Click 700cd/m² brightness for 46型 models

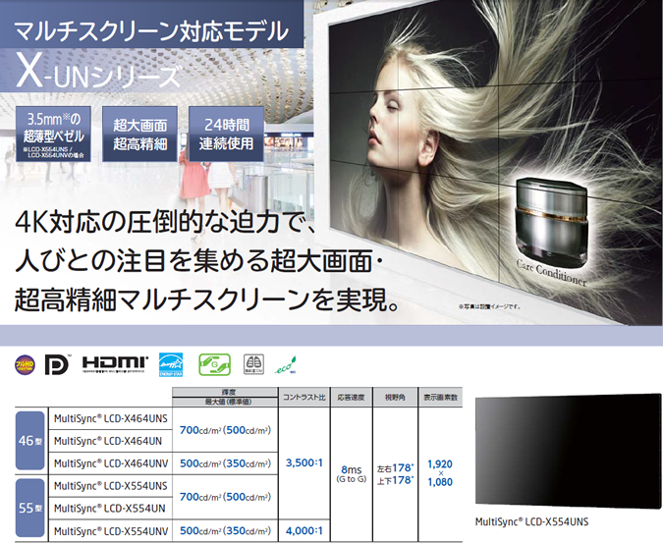(225, 430)
